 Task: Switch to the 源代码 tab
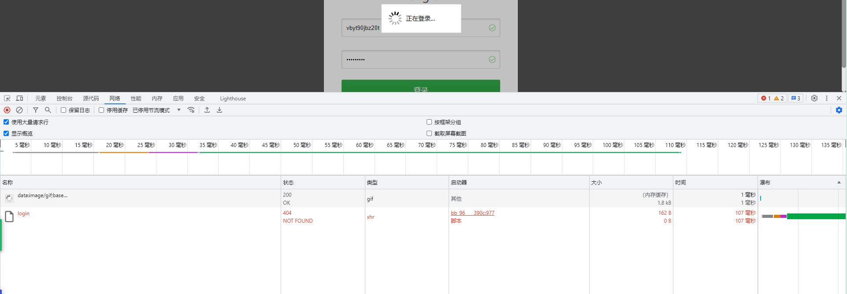click(x=91, y=99)
